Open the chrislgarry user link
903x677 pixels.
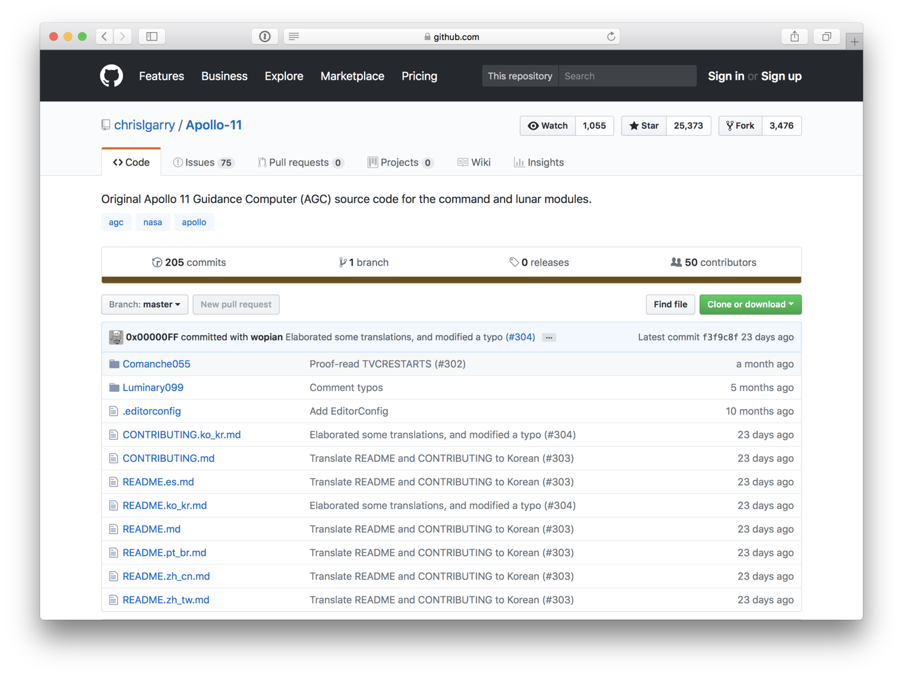click(144, 125)
